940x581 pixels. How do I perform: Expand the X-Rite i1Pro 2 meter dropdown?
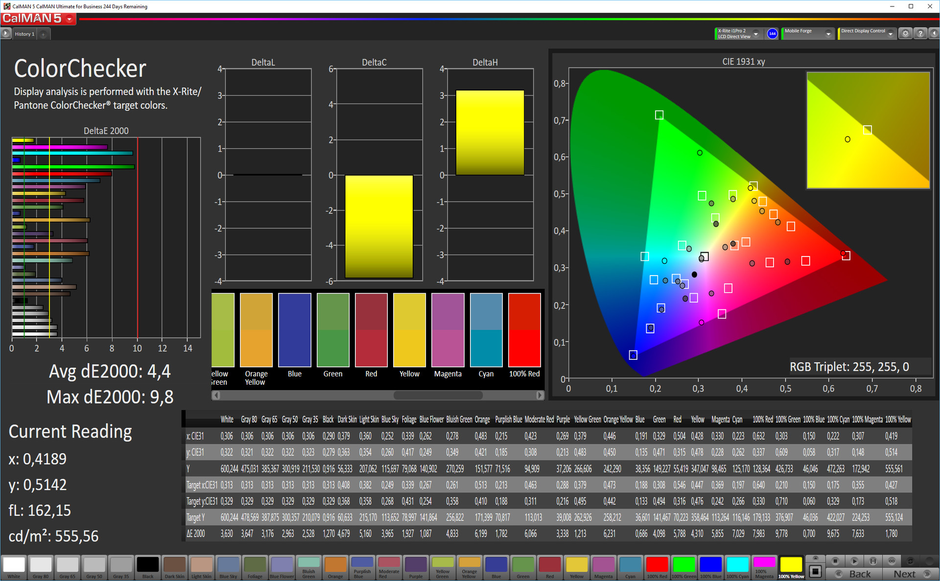756,34
